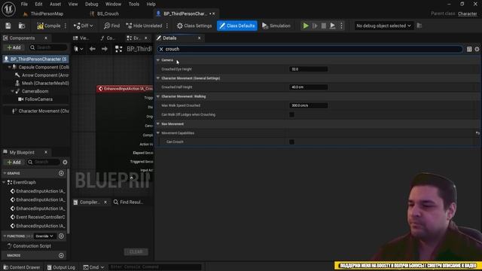Open Details property matrix view icon
The image size is (482, 271).
click(x=469, y=49)
